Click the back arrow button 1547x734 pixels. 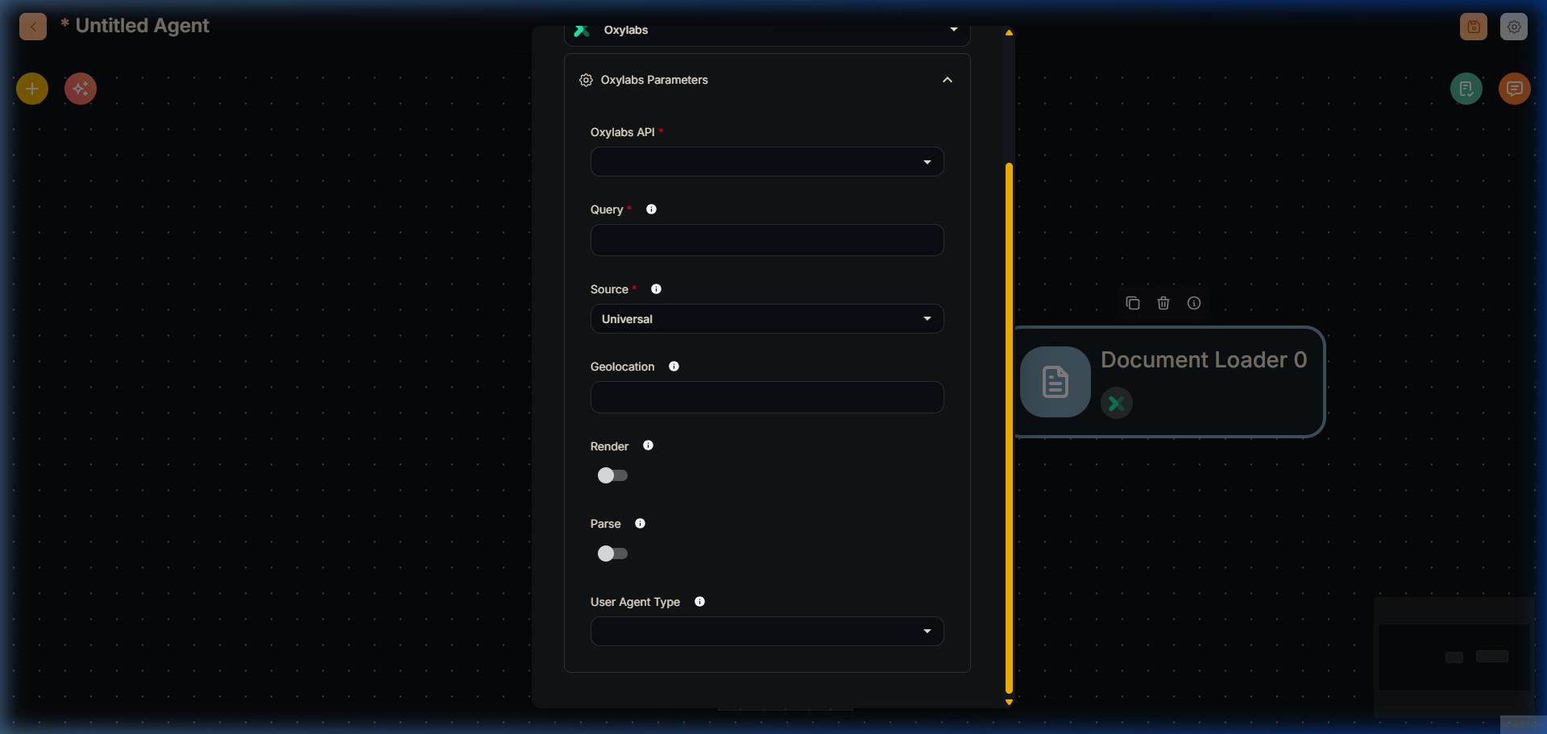[33, 27]
